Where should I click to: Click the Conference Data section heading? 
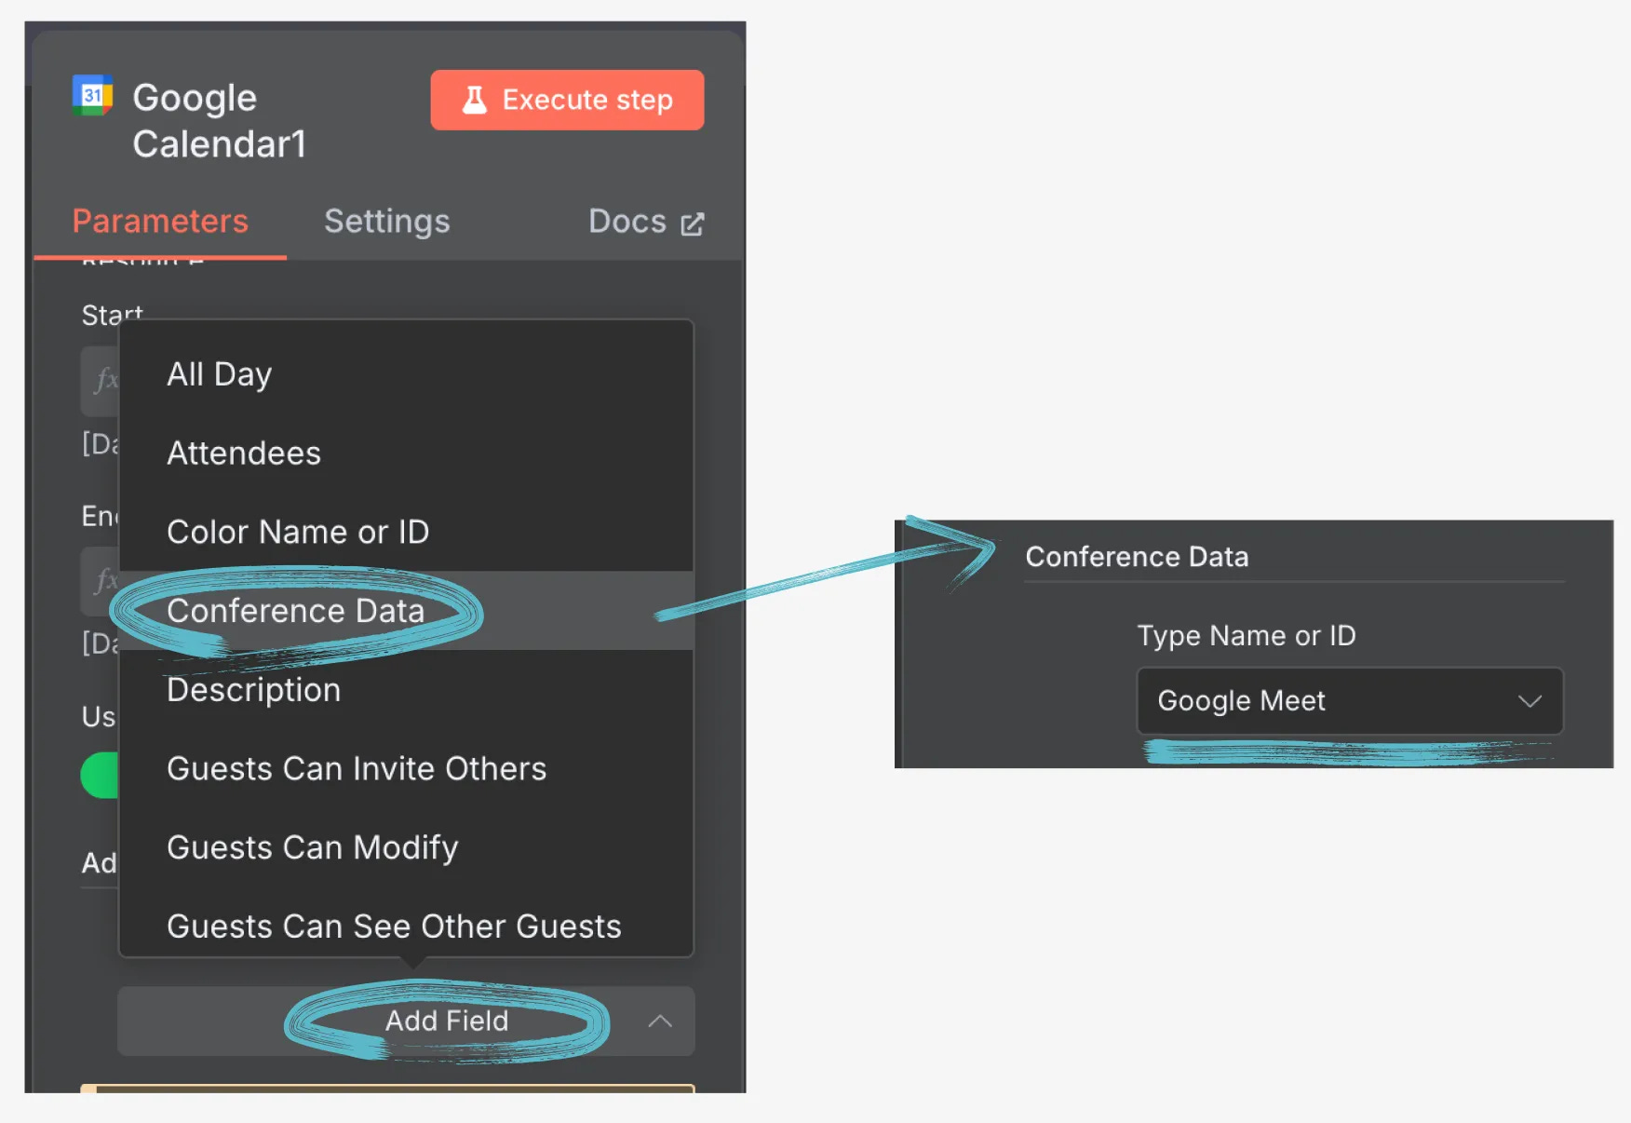click(x=1137, y=557)
